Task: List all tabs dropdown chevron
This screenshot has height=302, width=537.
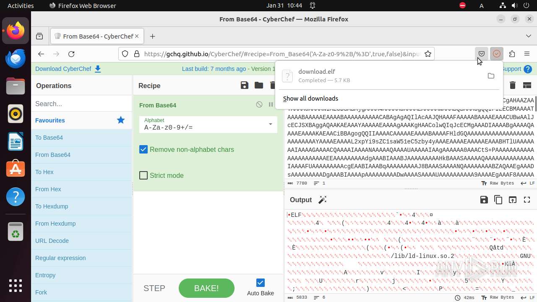Action: click(528, 36)
